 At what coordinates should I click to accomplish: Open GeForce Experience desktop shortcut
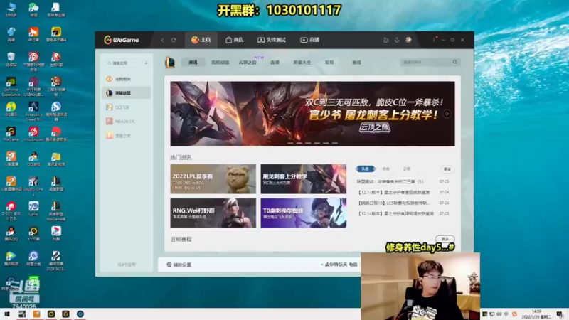point(11,87)
